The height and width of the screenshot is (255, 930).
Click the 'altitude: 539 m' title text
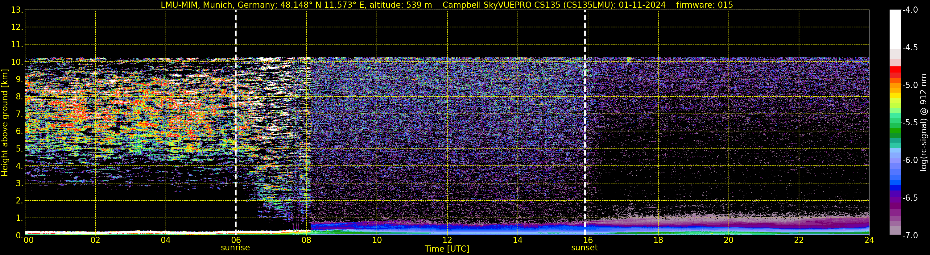(401, 5)
